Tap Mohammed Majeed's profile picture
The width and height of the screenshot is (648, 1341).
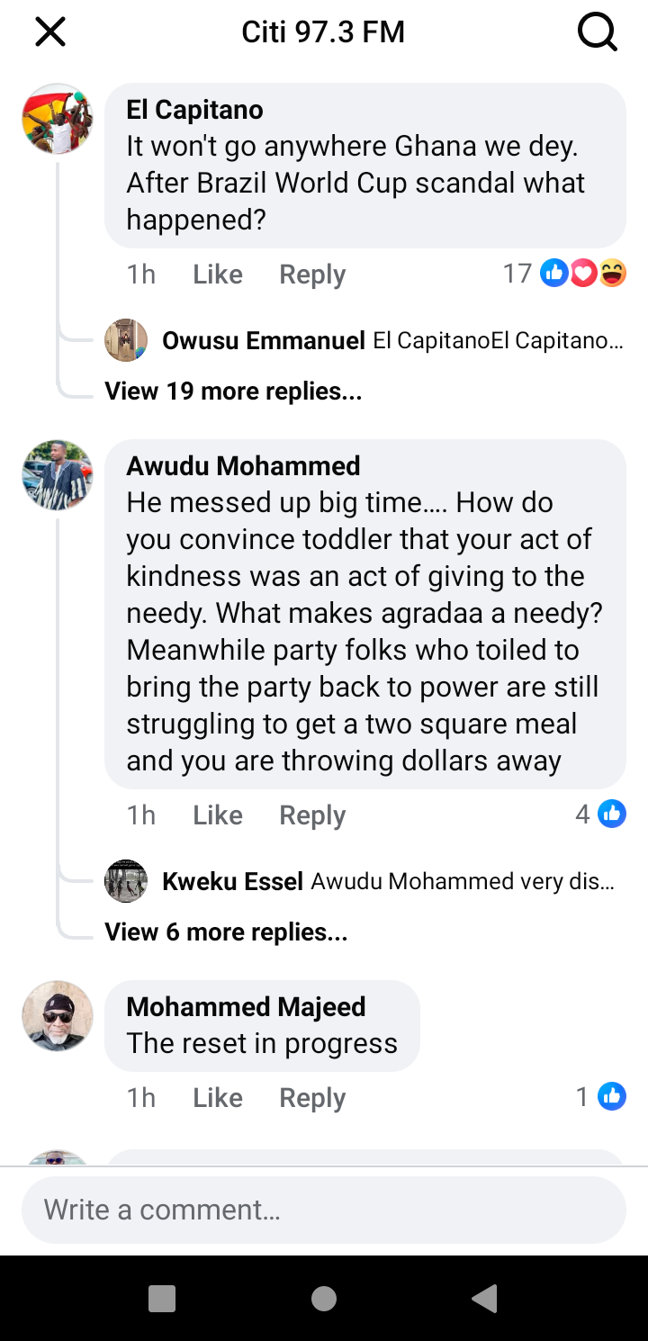pyautogui.click(x=58, y=1016)
